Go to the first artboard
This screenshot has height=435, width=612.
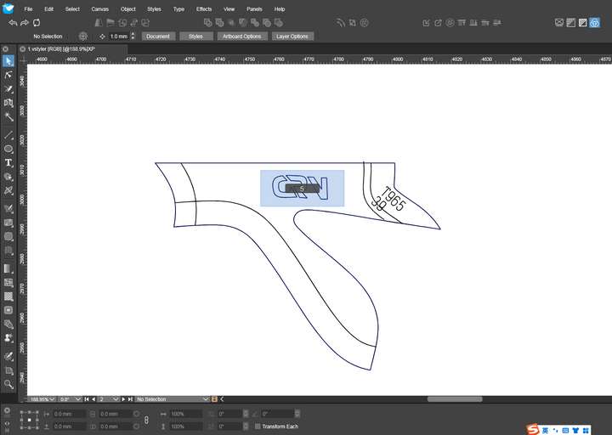click(87, 399)
